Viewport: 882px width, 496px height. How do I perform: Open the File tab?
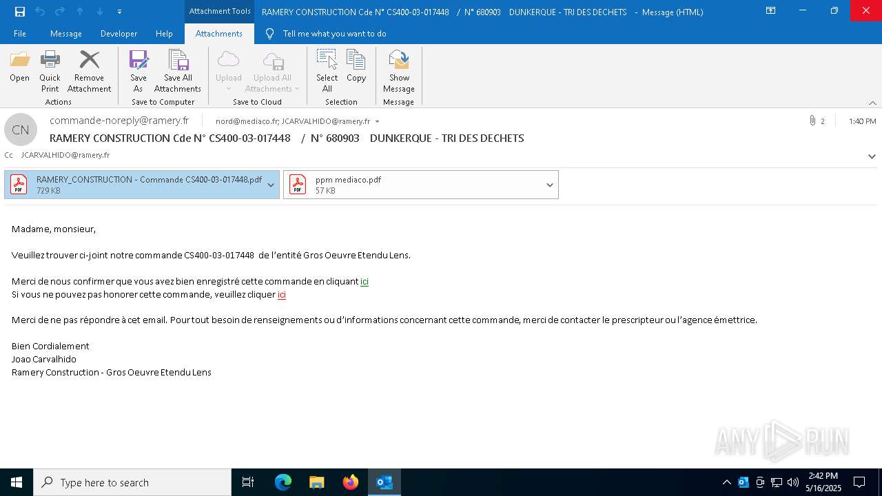[x=20, y=34]
